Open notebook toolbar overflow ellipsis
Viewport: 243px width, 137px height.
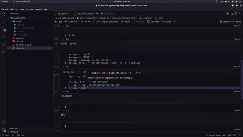point(175,22)
